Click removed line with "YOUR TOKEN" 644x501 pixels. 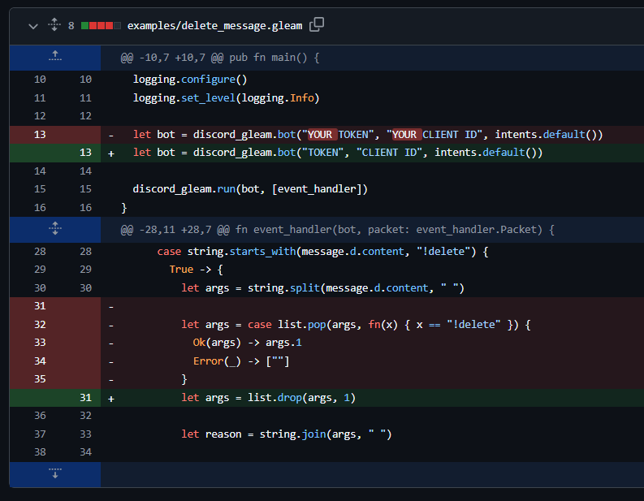[368, 135]
